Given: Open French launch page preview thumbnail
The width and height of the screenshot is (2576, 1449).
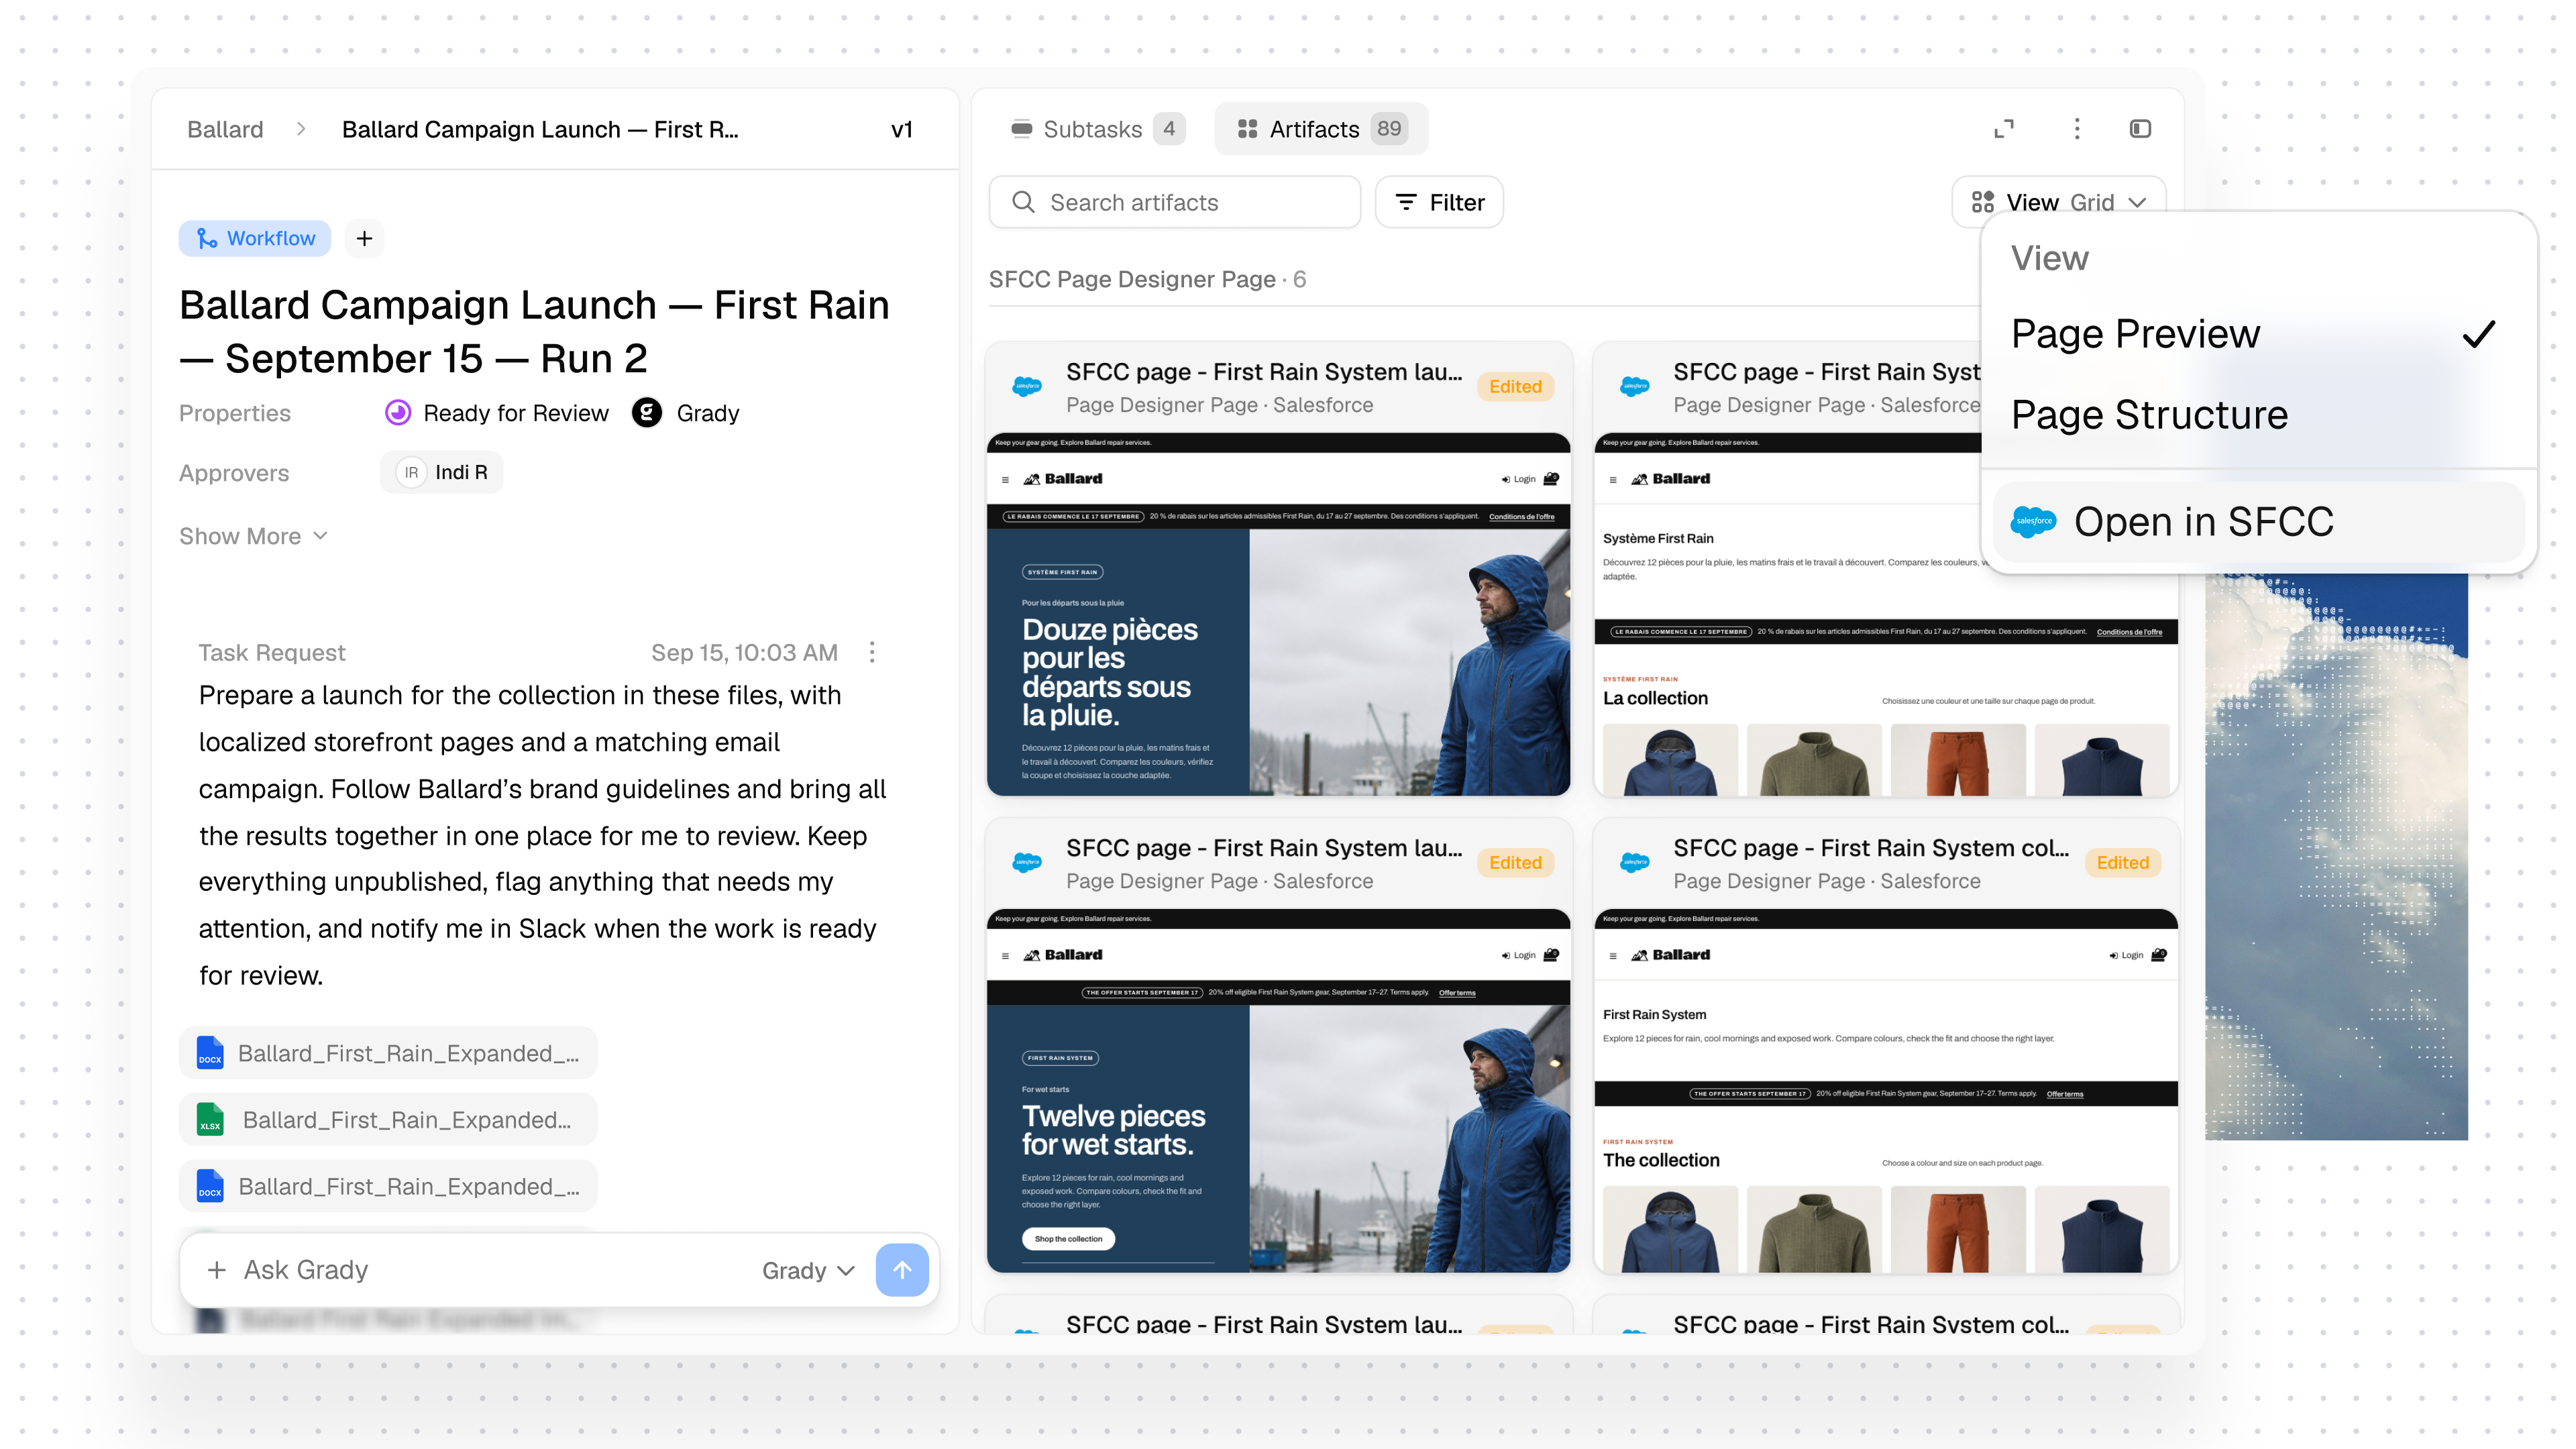Looking at the screenshot, I should tap(1278, 614).
